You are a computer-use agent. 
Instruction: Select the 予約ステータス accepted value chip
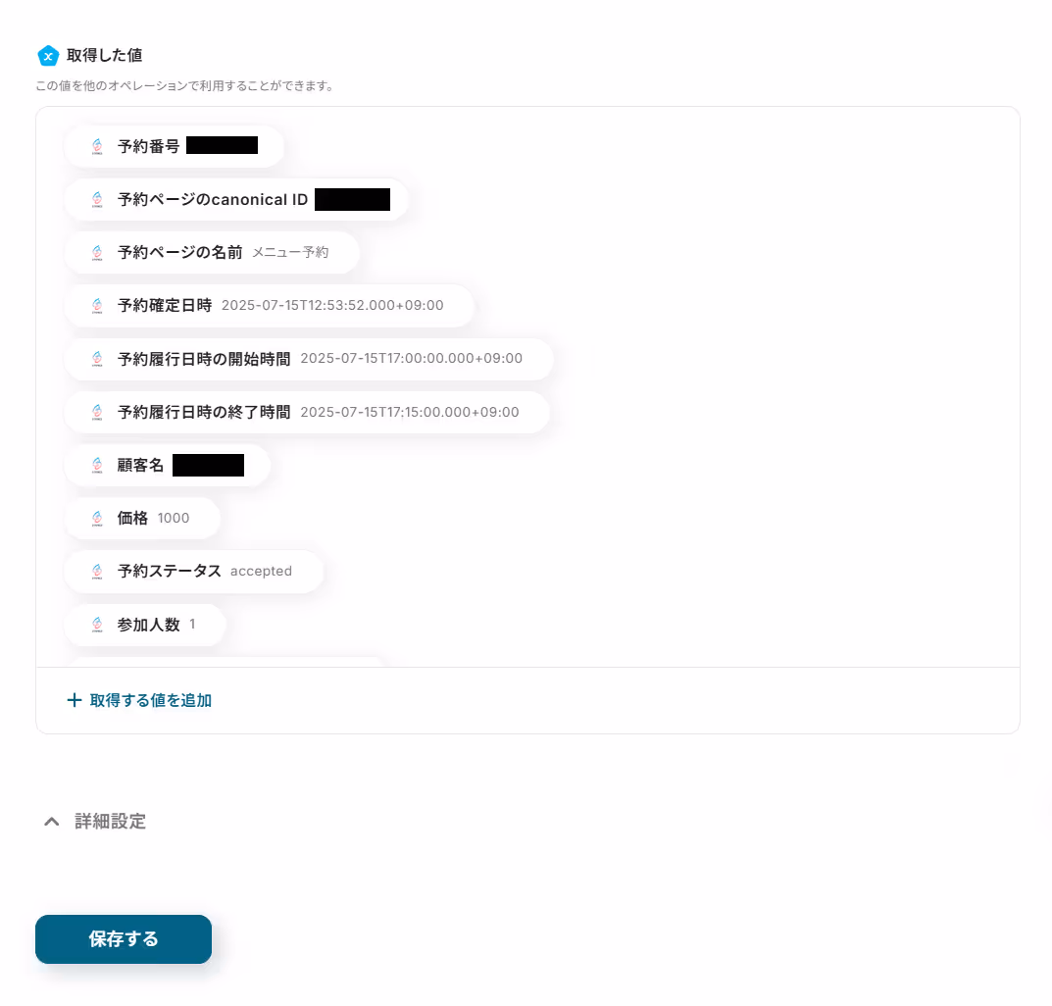point(194,571)
